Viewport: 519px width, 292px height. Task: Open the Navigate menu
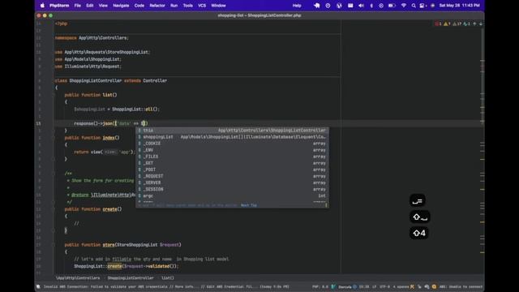point(121,6)
